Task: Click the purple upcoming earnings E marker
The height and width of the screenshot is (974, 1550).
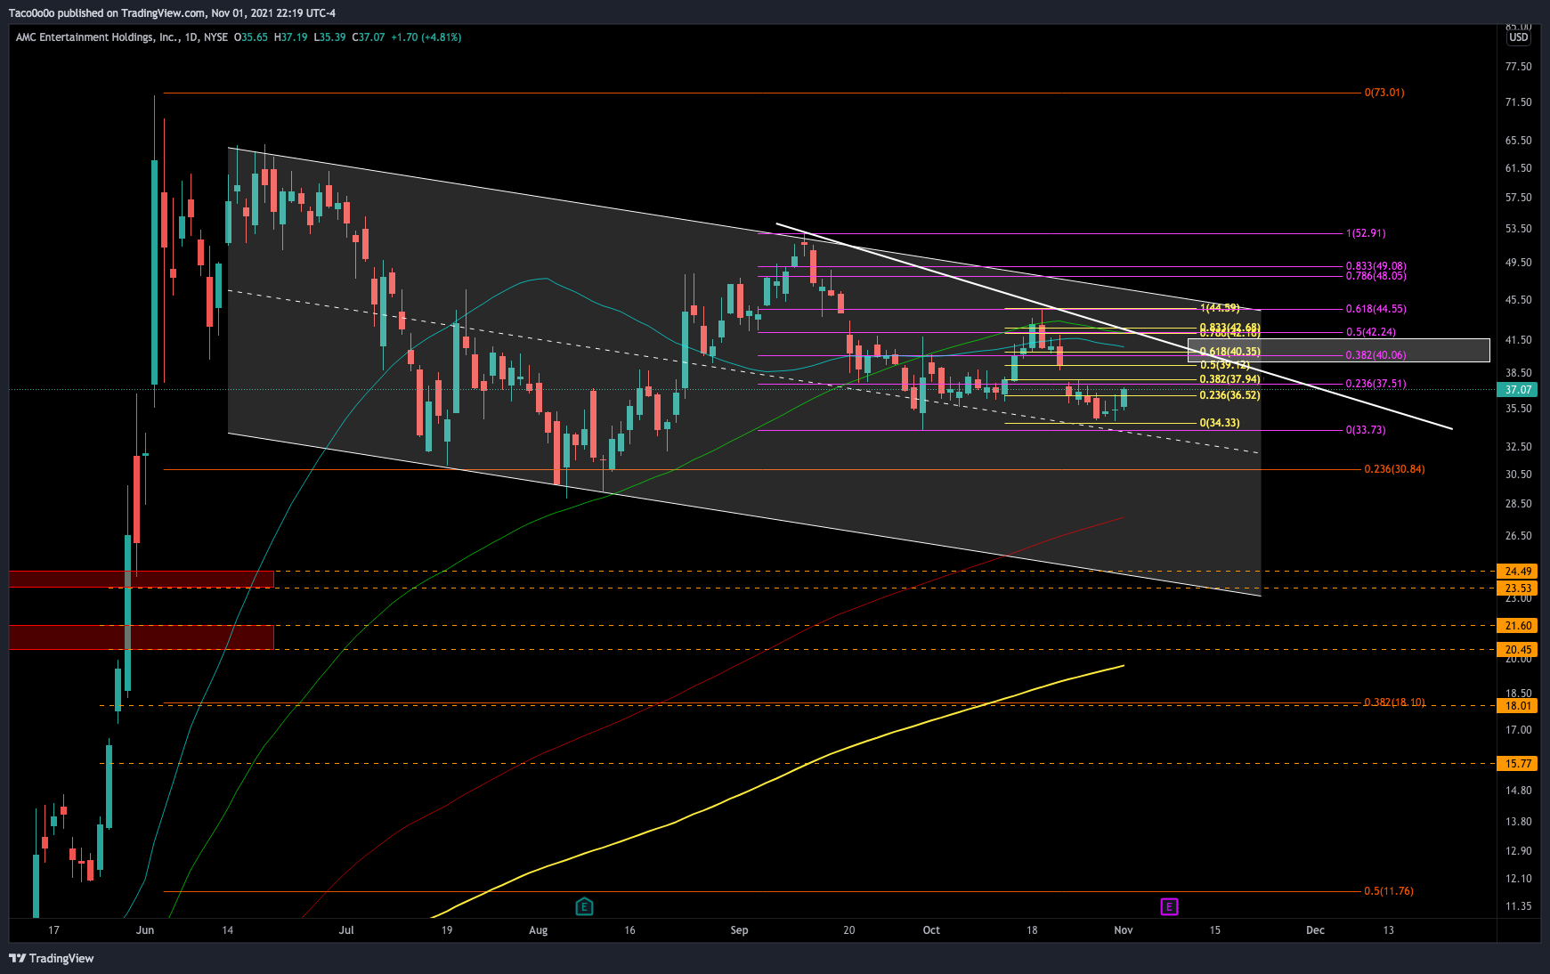Action: click(1169, 906)
